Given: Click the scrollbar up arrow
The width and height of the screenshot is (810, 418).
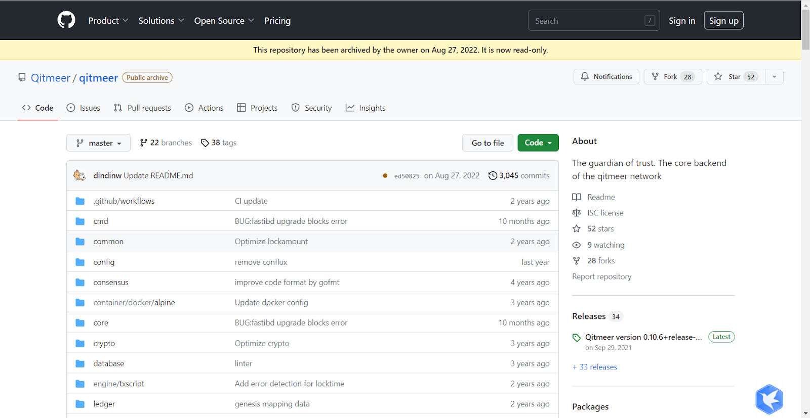Looking at the screenshot, I should coord(805,4).
